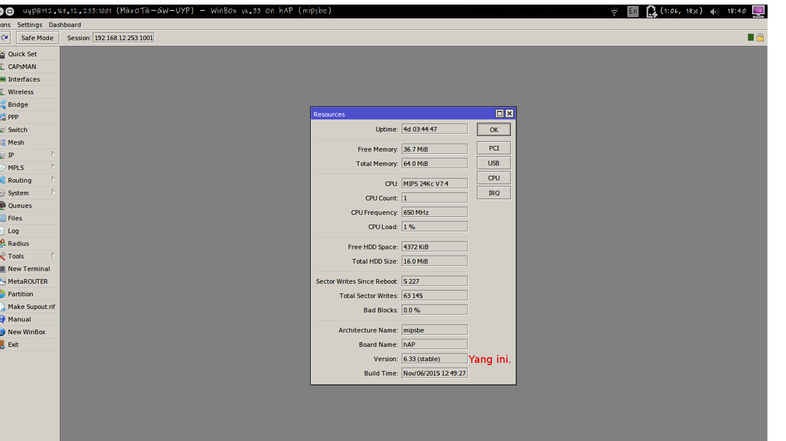Click Exit in the sidebar
The width and height of the screenshot is (786, 441).
(29, 345)
